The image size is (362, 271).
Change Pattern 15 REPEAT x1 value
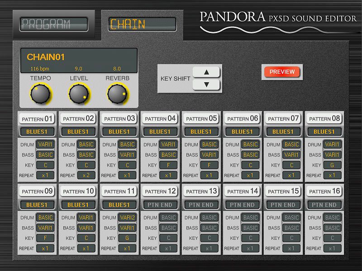coord(291,248)
